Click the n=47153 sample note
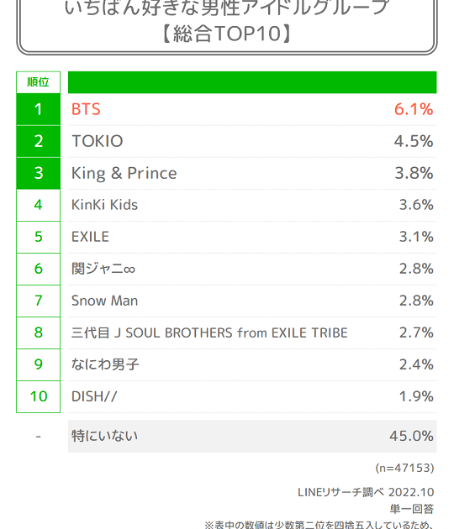The width and height of the screenshot is (454, 529). pyautogui.click(x=404, y=468)
